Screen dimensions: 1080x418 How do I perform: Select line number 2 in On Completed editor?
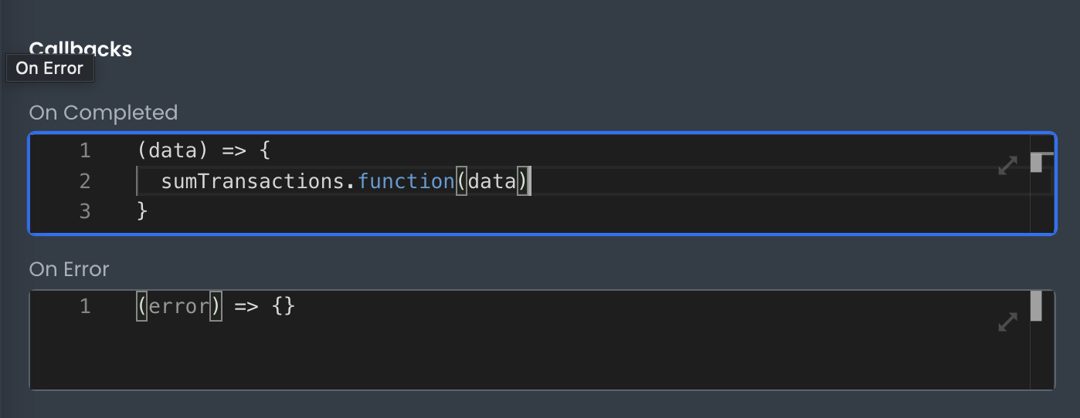pos(85,181)
